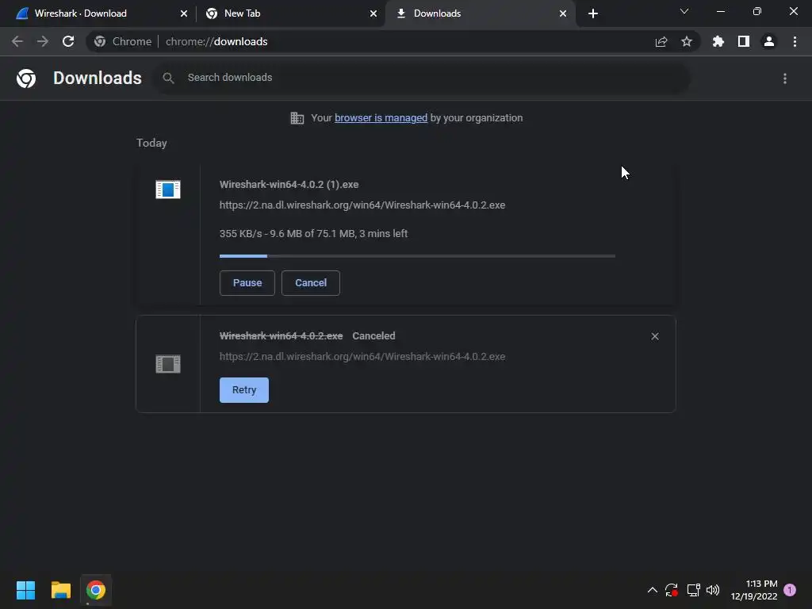The height and width of the screenshot is (609, 812).
Task: Pause the Wireshark download
Action: coord(247,283)
